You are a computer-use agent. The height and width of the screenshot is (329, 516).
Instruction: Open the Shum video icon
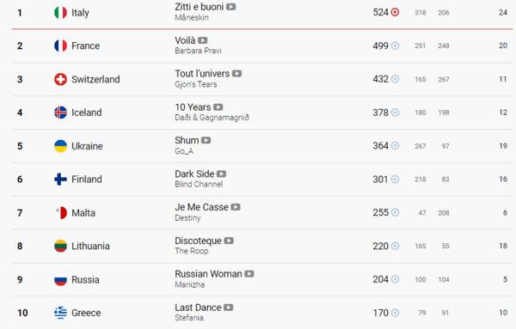pos(206,140)
